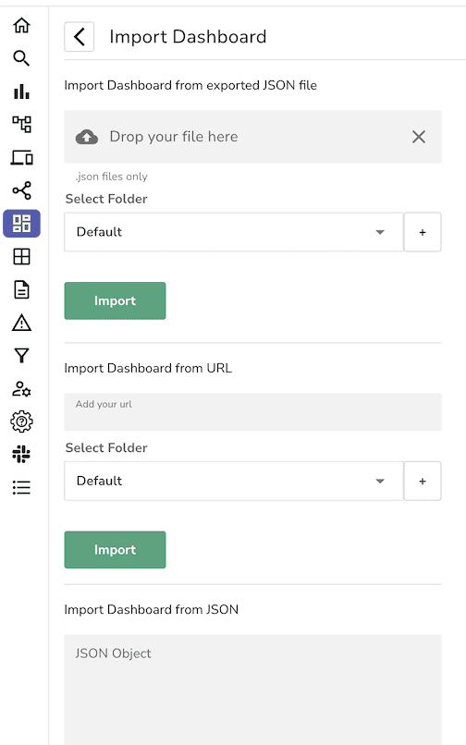Add new folder in URL import section
The width and height of the screenshot is (466, 745).
[x=423, y=481]
